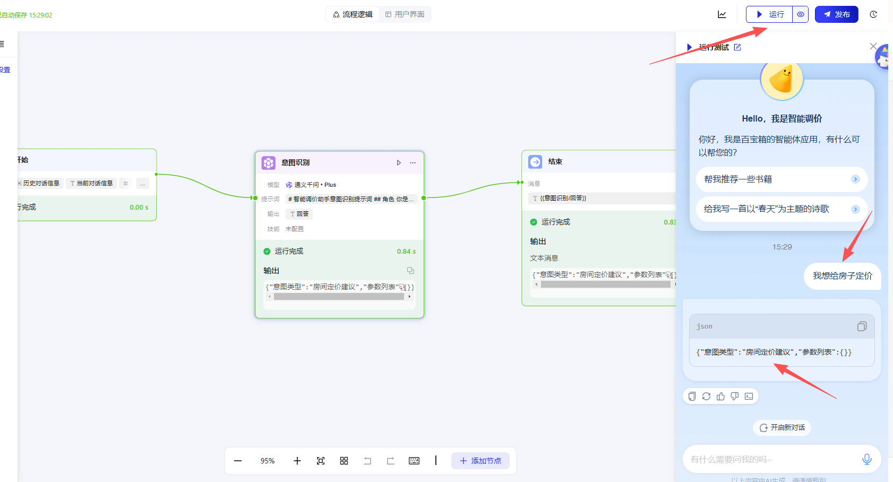Open the analytics chart icon in top toolbar

coord(722,14)
